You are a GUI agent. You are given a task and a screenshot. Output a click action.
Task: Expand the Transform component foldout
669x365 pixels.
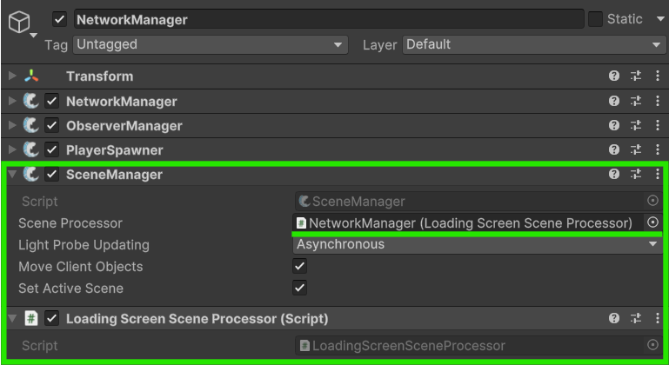tap(12, 76)
